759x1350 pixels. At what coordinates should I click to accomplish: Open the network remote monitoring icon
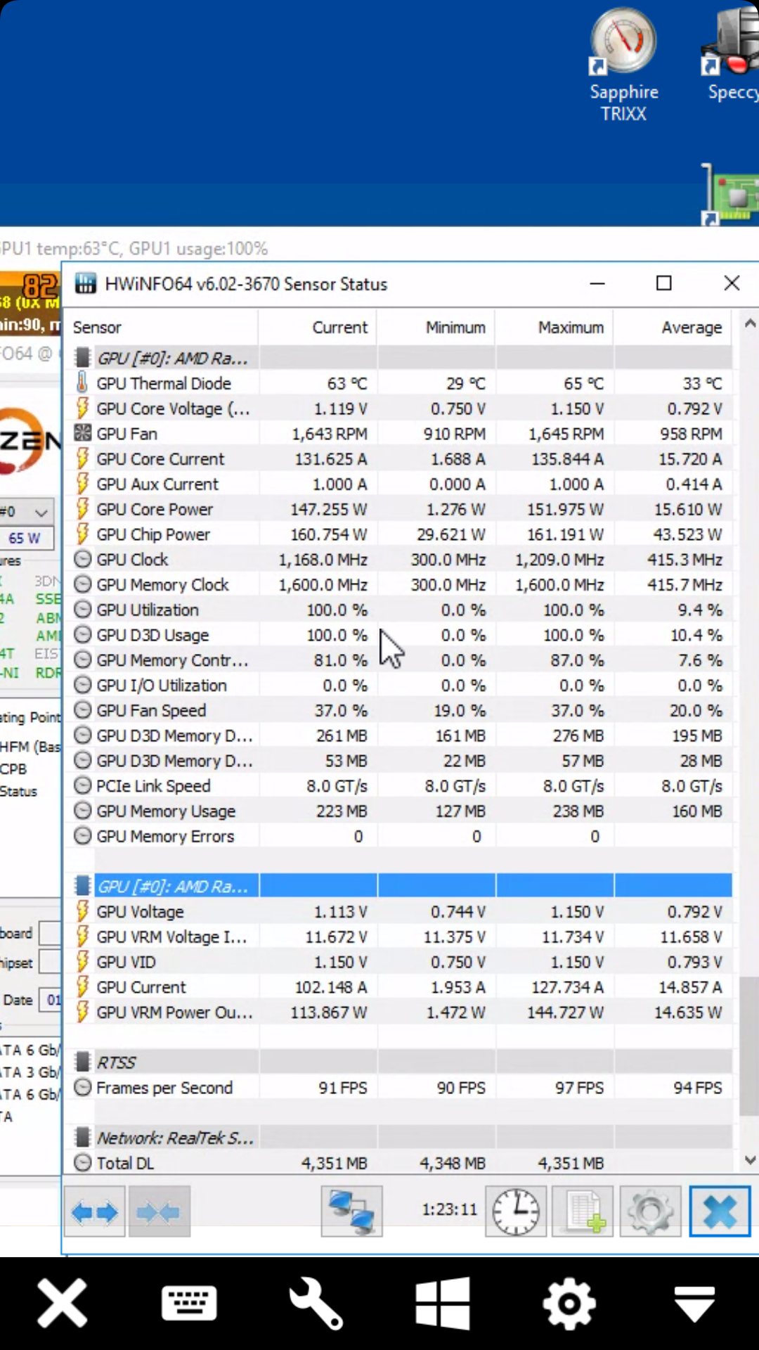pos(352,1211)
